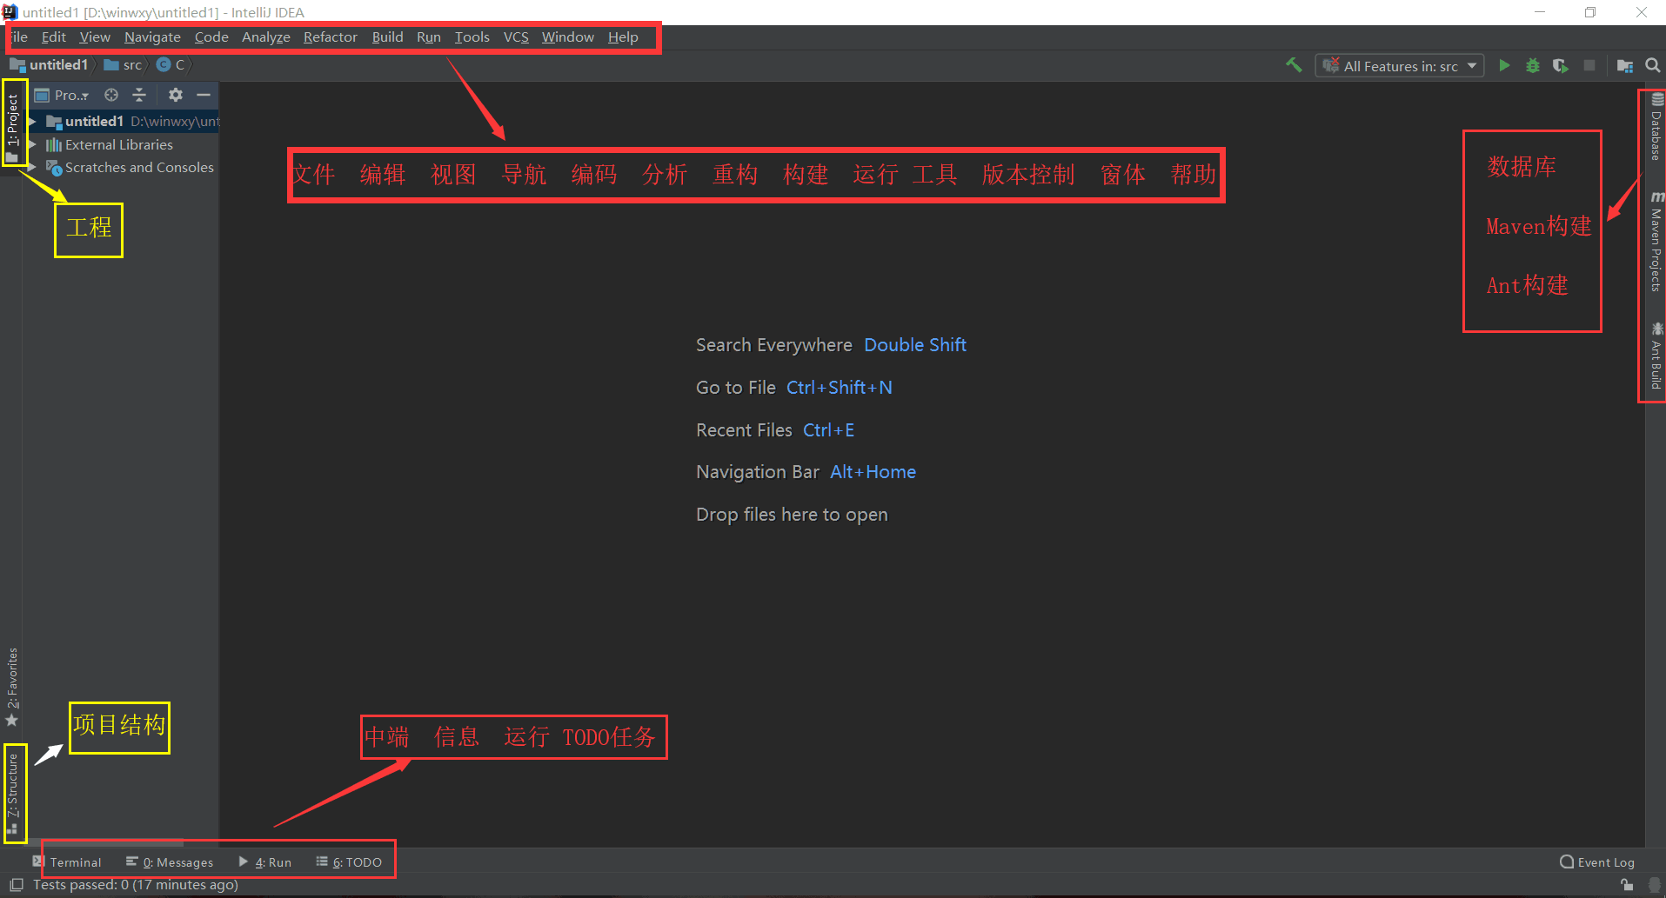Click the src breadcrumb in the navigation bar
Viewport: 1666px width, 898px height.
(123, 65)
